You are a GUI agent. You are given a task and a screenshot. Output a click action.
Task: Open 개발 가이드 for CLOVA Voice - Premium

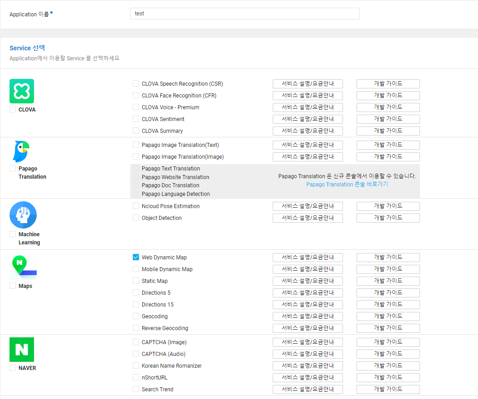[388, 107]
